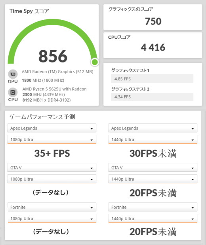Click the CPU score value 4 416
Screen dimensions: 206x245
pos(153,47)
